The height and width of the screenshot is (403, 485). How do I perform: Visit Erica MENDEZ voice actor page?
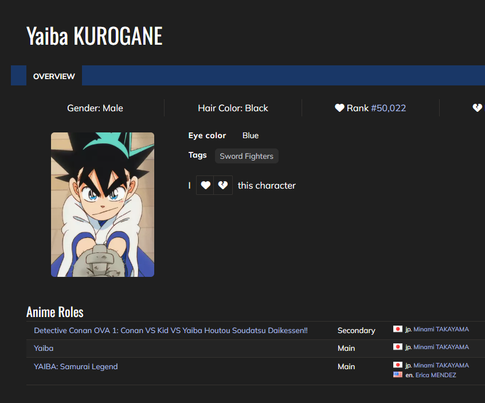click(x=436, y=375)
